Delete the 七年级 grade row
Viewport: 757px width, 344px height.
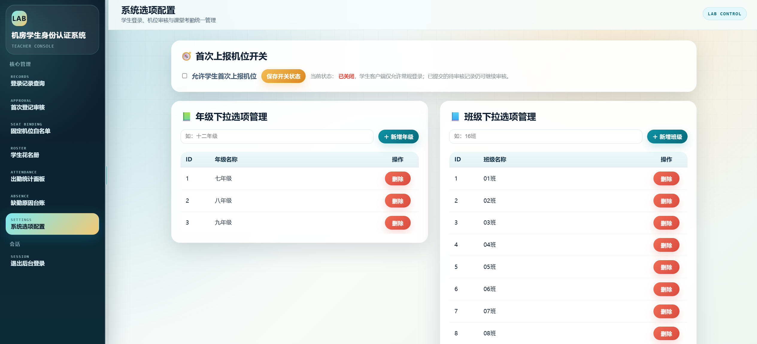click(398, 179)
